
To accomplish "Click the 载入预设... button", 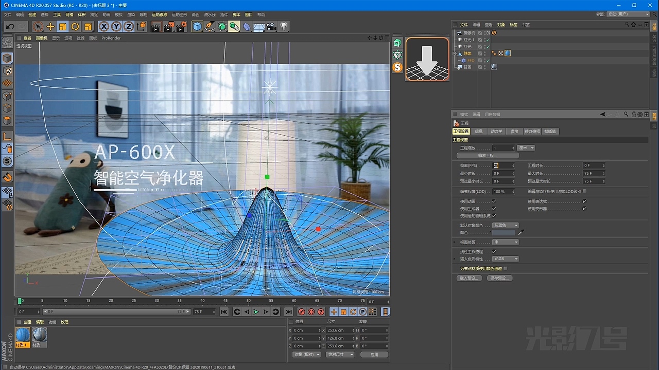I will pyautogui.click(x=469, y=278).
